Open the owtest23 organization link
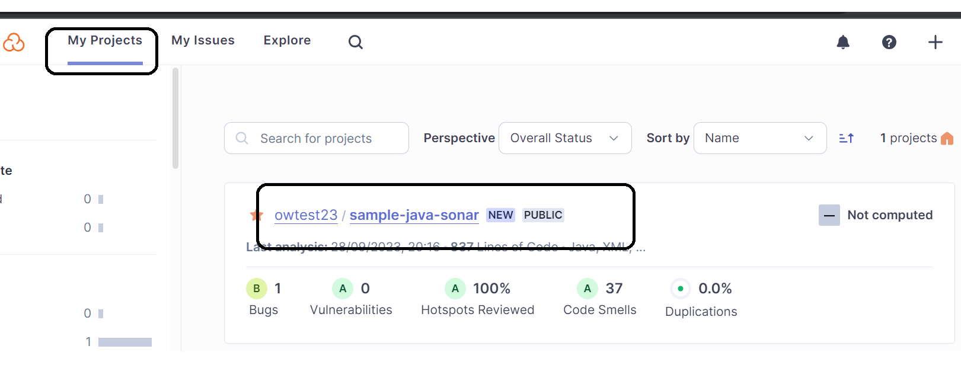Screen dimensions: 961x384 coord(306,215)
